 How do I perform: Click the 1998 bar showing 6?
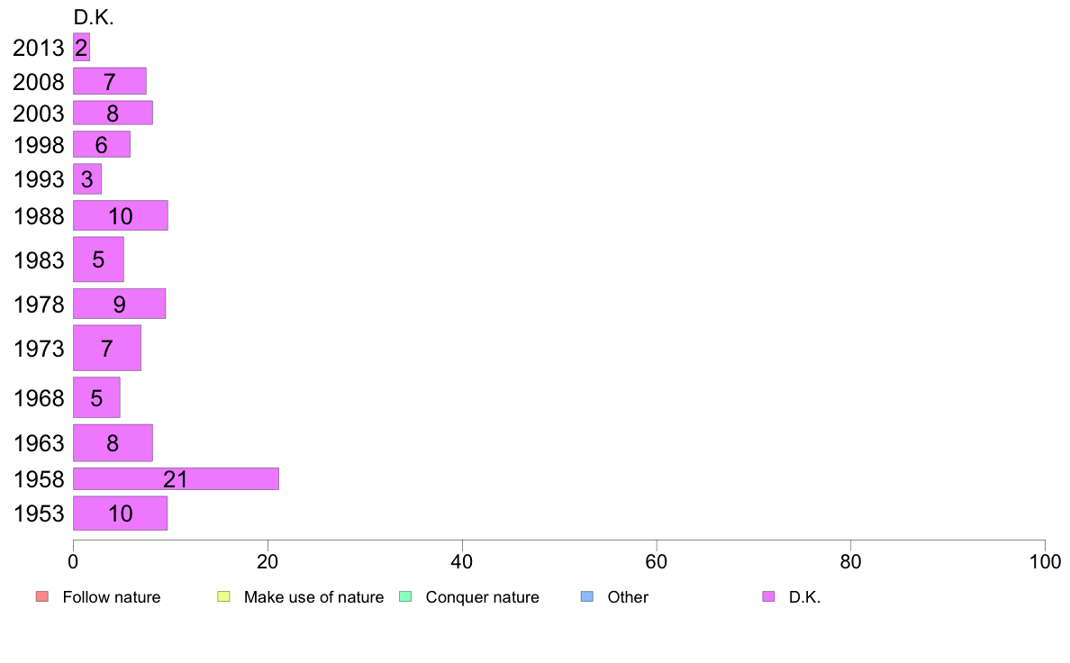tap(102, 144)
